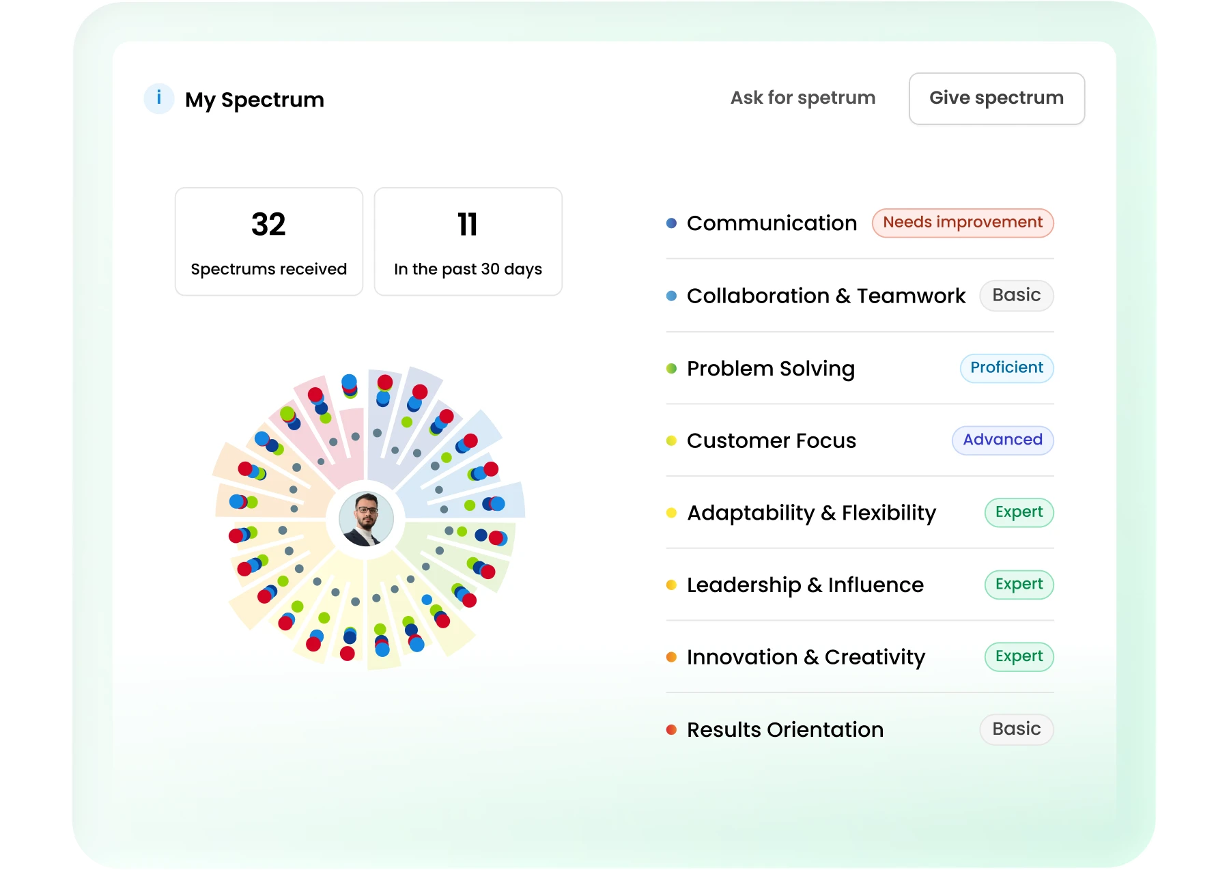
Task: Click the orange dot next to Leadership & Influence
Action: [x=670, y=585]
